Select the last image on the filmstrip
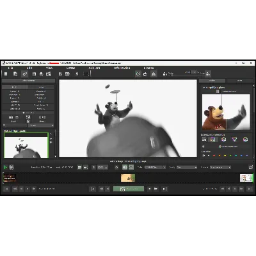Screen dimensions: 256x256 [x=246, y=178]
